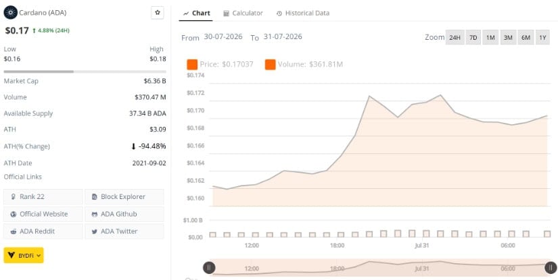Click the 18:00 chart axis label
Screen dimensions: 558x280
[337, 246]
